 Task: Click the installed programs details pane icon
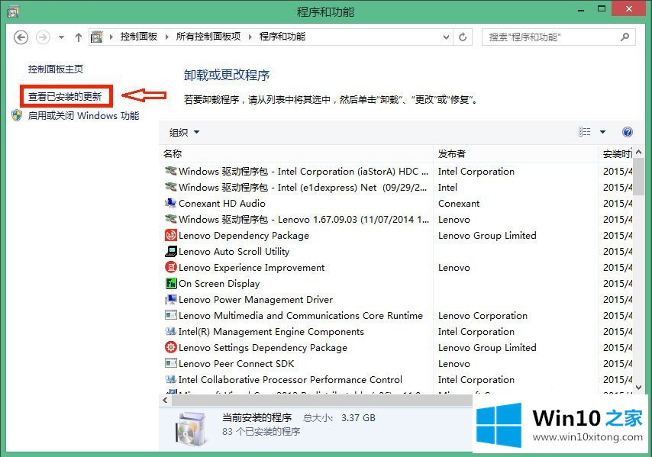(191, 428)
